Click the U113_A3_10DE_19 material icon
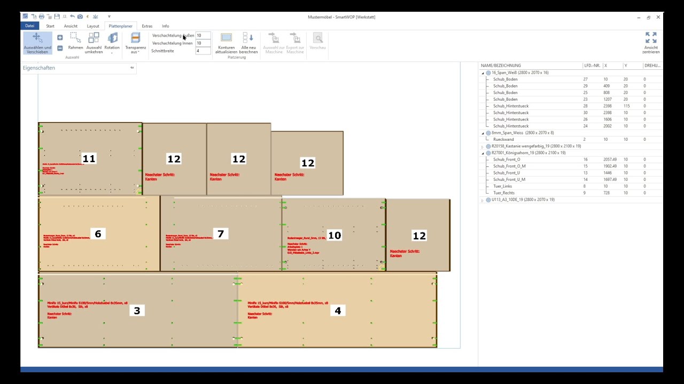This screenshot has width=684, height=384. (x=488, y=200)
